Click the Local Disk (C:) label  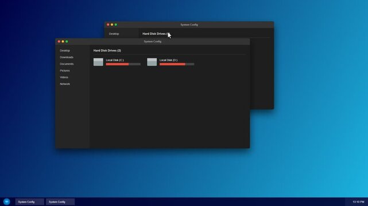[115, 60]
